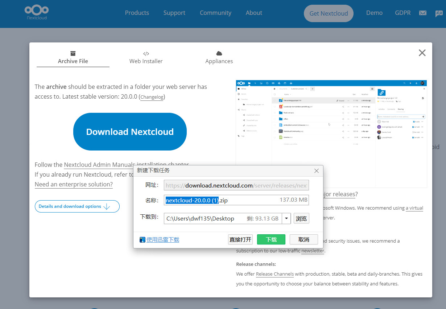Close the Nextcloud download modal with X
Screen dimensions: 446x309
[x=422, y=53]
